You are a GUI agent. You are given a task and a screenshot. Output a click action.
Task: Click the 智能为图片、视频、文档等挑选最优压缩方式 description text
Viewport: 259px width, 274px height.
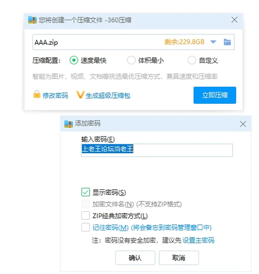pyautogui.click(x=125, y=77)
